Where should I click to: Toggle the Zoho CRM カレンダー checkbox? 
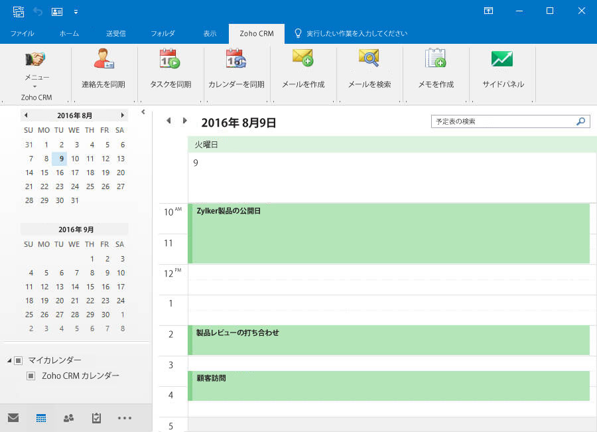pyautogui.click(x=31, y=376)
